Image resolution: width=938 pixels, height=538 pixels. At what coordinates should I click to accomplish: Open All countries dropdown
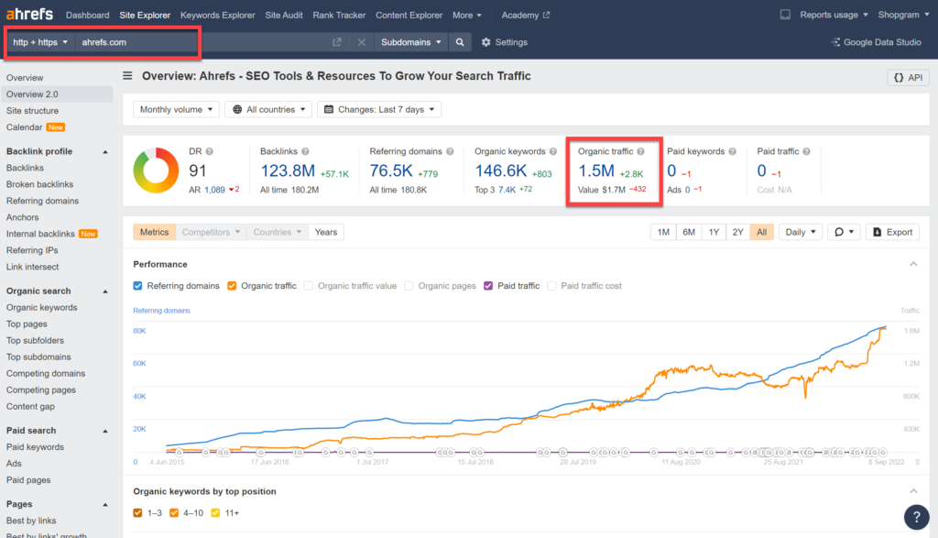click(x=268, y=109)
